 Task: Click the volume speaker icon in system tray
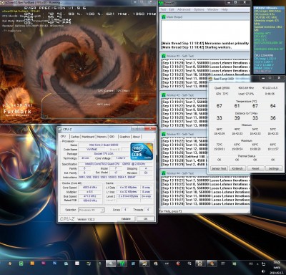(263, 271)
